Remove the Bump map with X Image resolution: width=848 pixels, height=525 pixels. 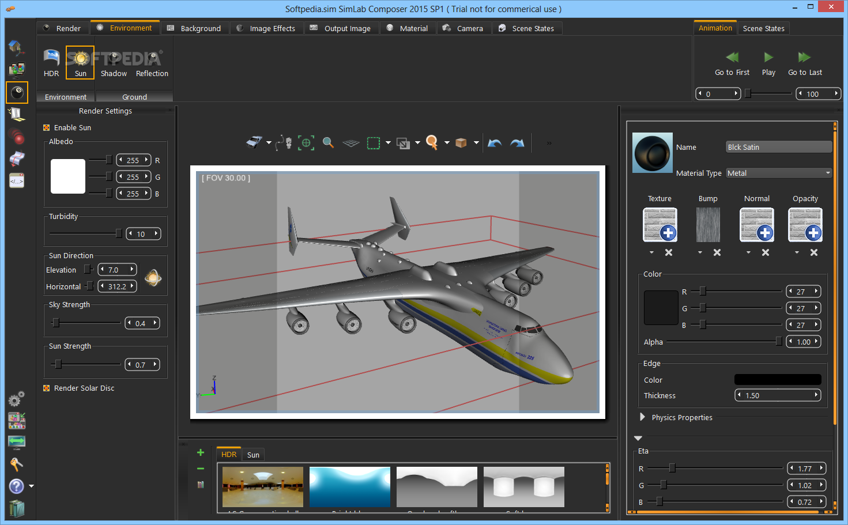717,252
